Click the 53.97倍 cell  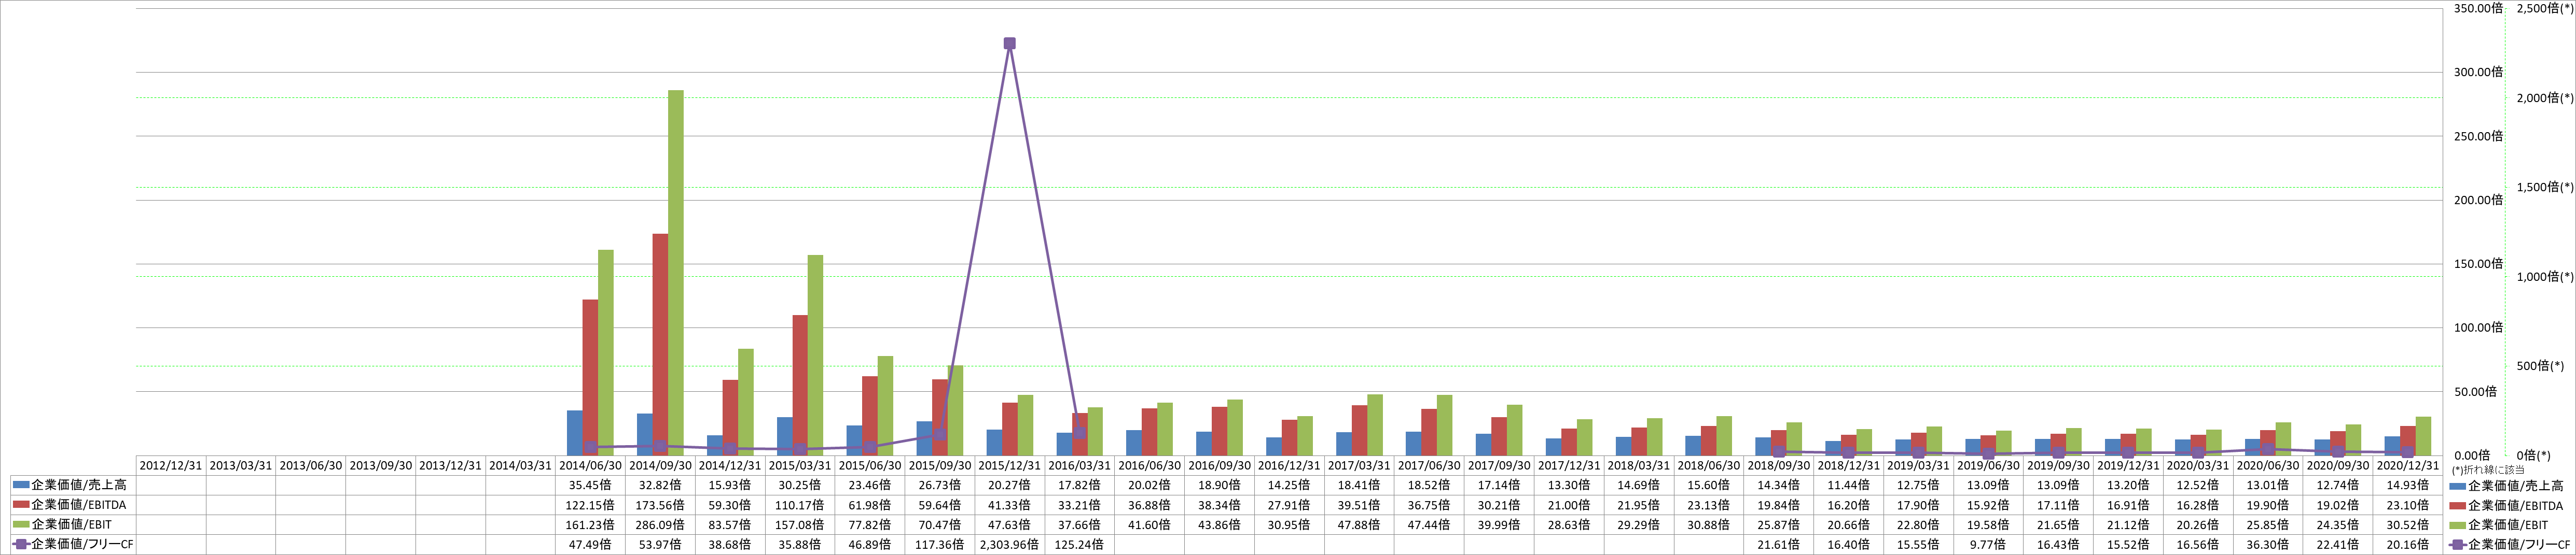tap(660, 545)
